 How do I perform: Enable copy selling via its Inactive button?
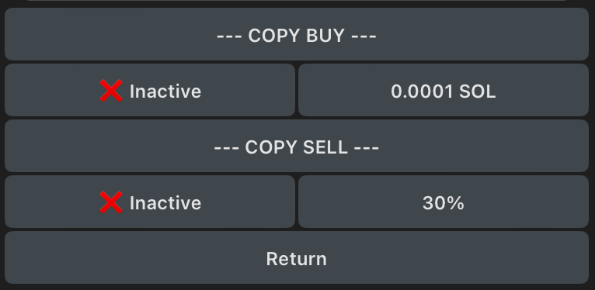(150, 202)
